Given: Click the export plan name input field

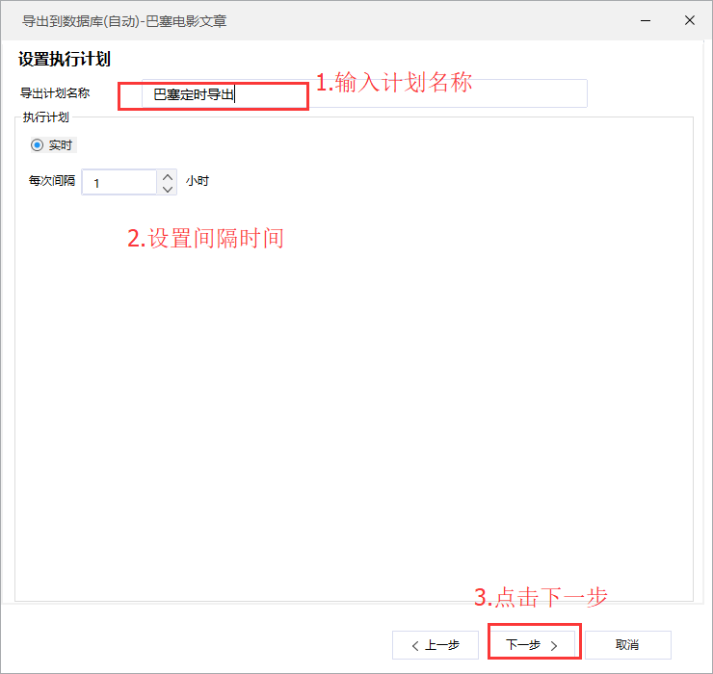Looking at the screenshot, I should pyautogui.click(x=364, y=93).
